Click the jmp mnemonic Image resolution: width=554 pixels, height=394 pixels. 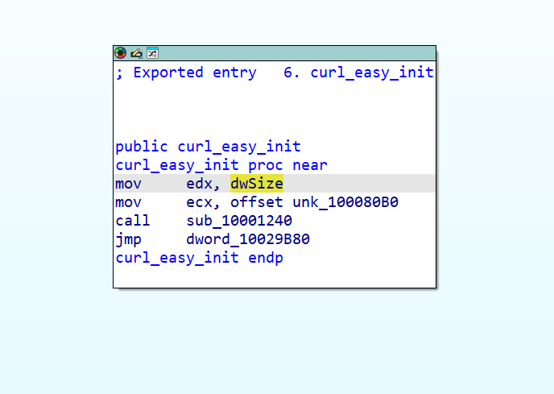tap(129, 239)
